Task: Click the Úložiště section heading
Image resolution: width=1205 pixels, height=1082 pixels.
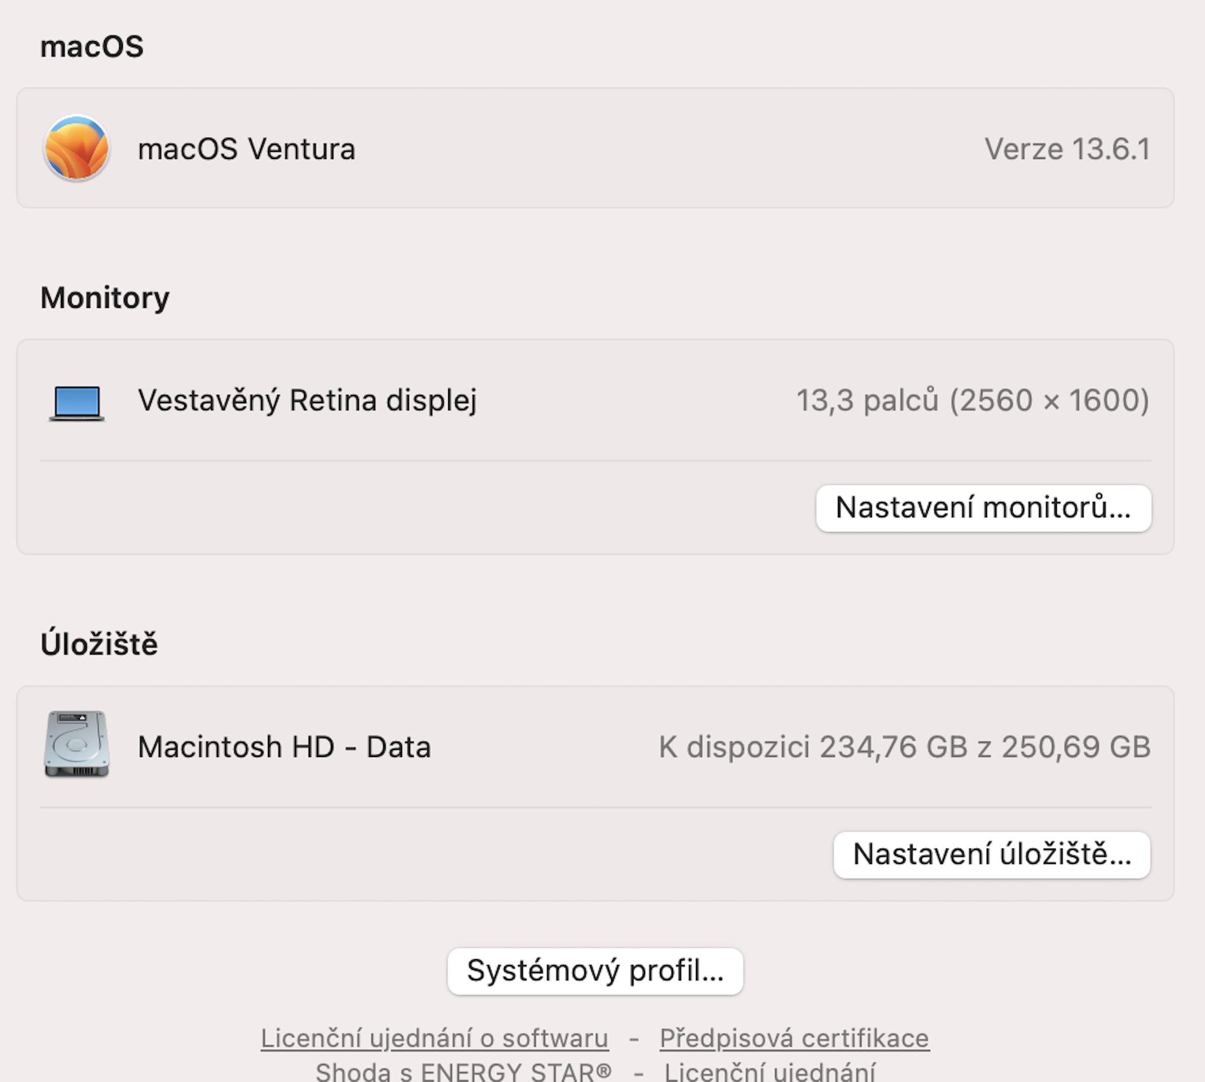Action: pyautogui.click(x=99, y=644)
